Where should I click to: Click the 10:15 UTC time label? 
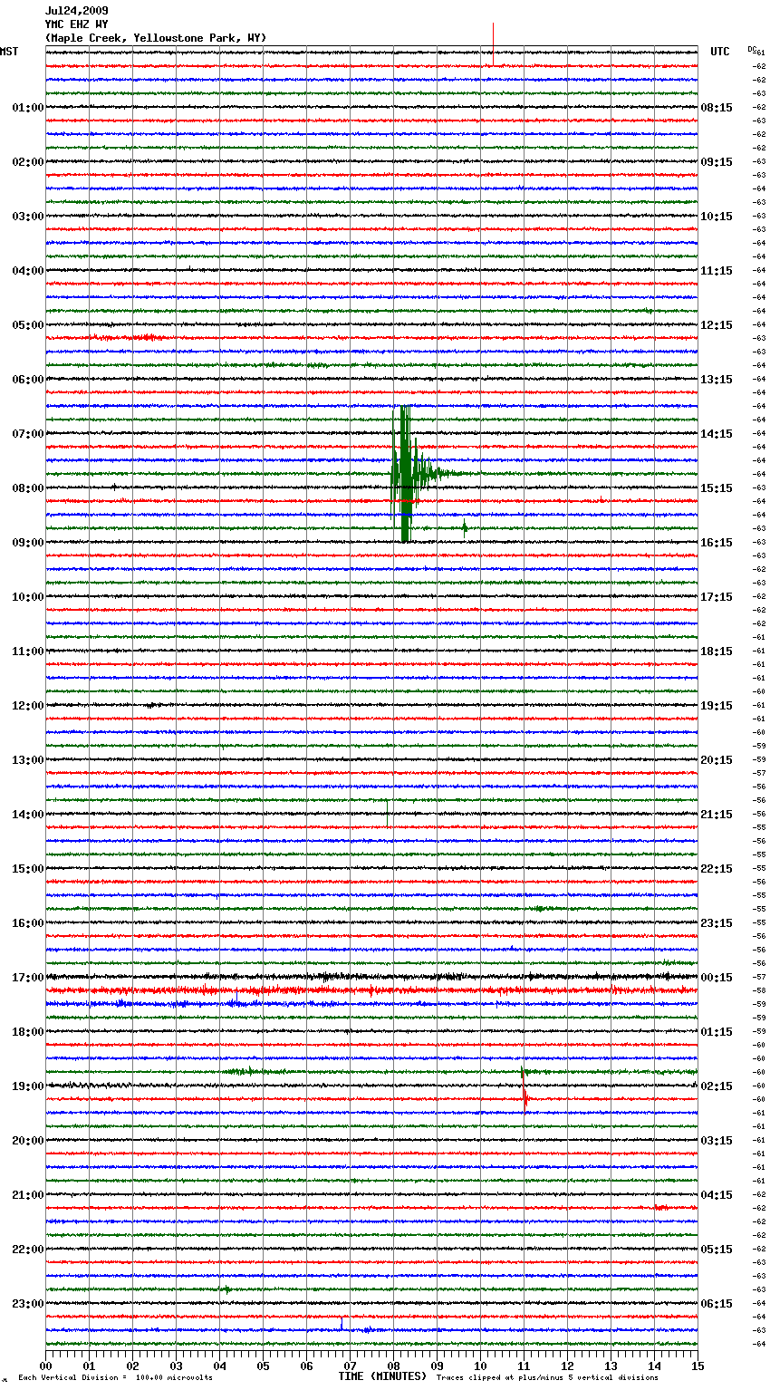[717, 217]
